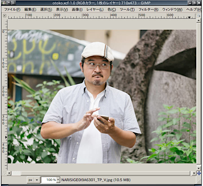Minimize the GIMP window
The height and width of the screenshot is (186, 203).
pos(190,3)
